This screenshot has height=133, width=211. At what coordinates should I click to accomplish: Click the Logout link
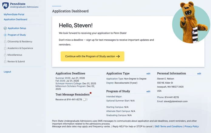(x=7, y=72)
